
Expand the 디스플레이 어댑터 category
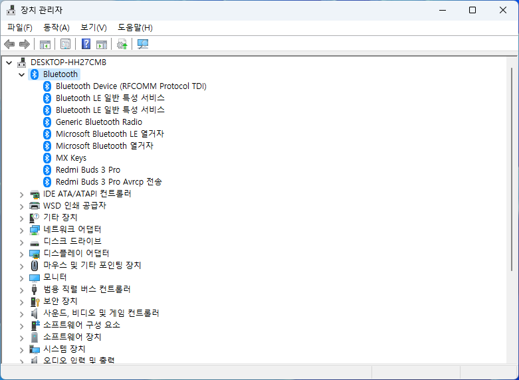tap(22, 254)
